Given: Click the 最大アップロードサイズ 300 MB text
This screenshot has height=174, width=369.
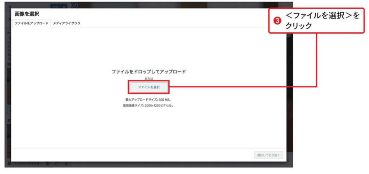Looking at the screenshot, I should tap(148, 99).
